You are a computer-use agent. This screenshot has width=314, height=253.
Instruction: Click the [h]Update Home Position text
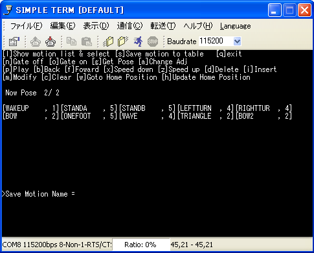(x=206, y=77)
